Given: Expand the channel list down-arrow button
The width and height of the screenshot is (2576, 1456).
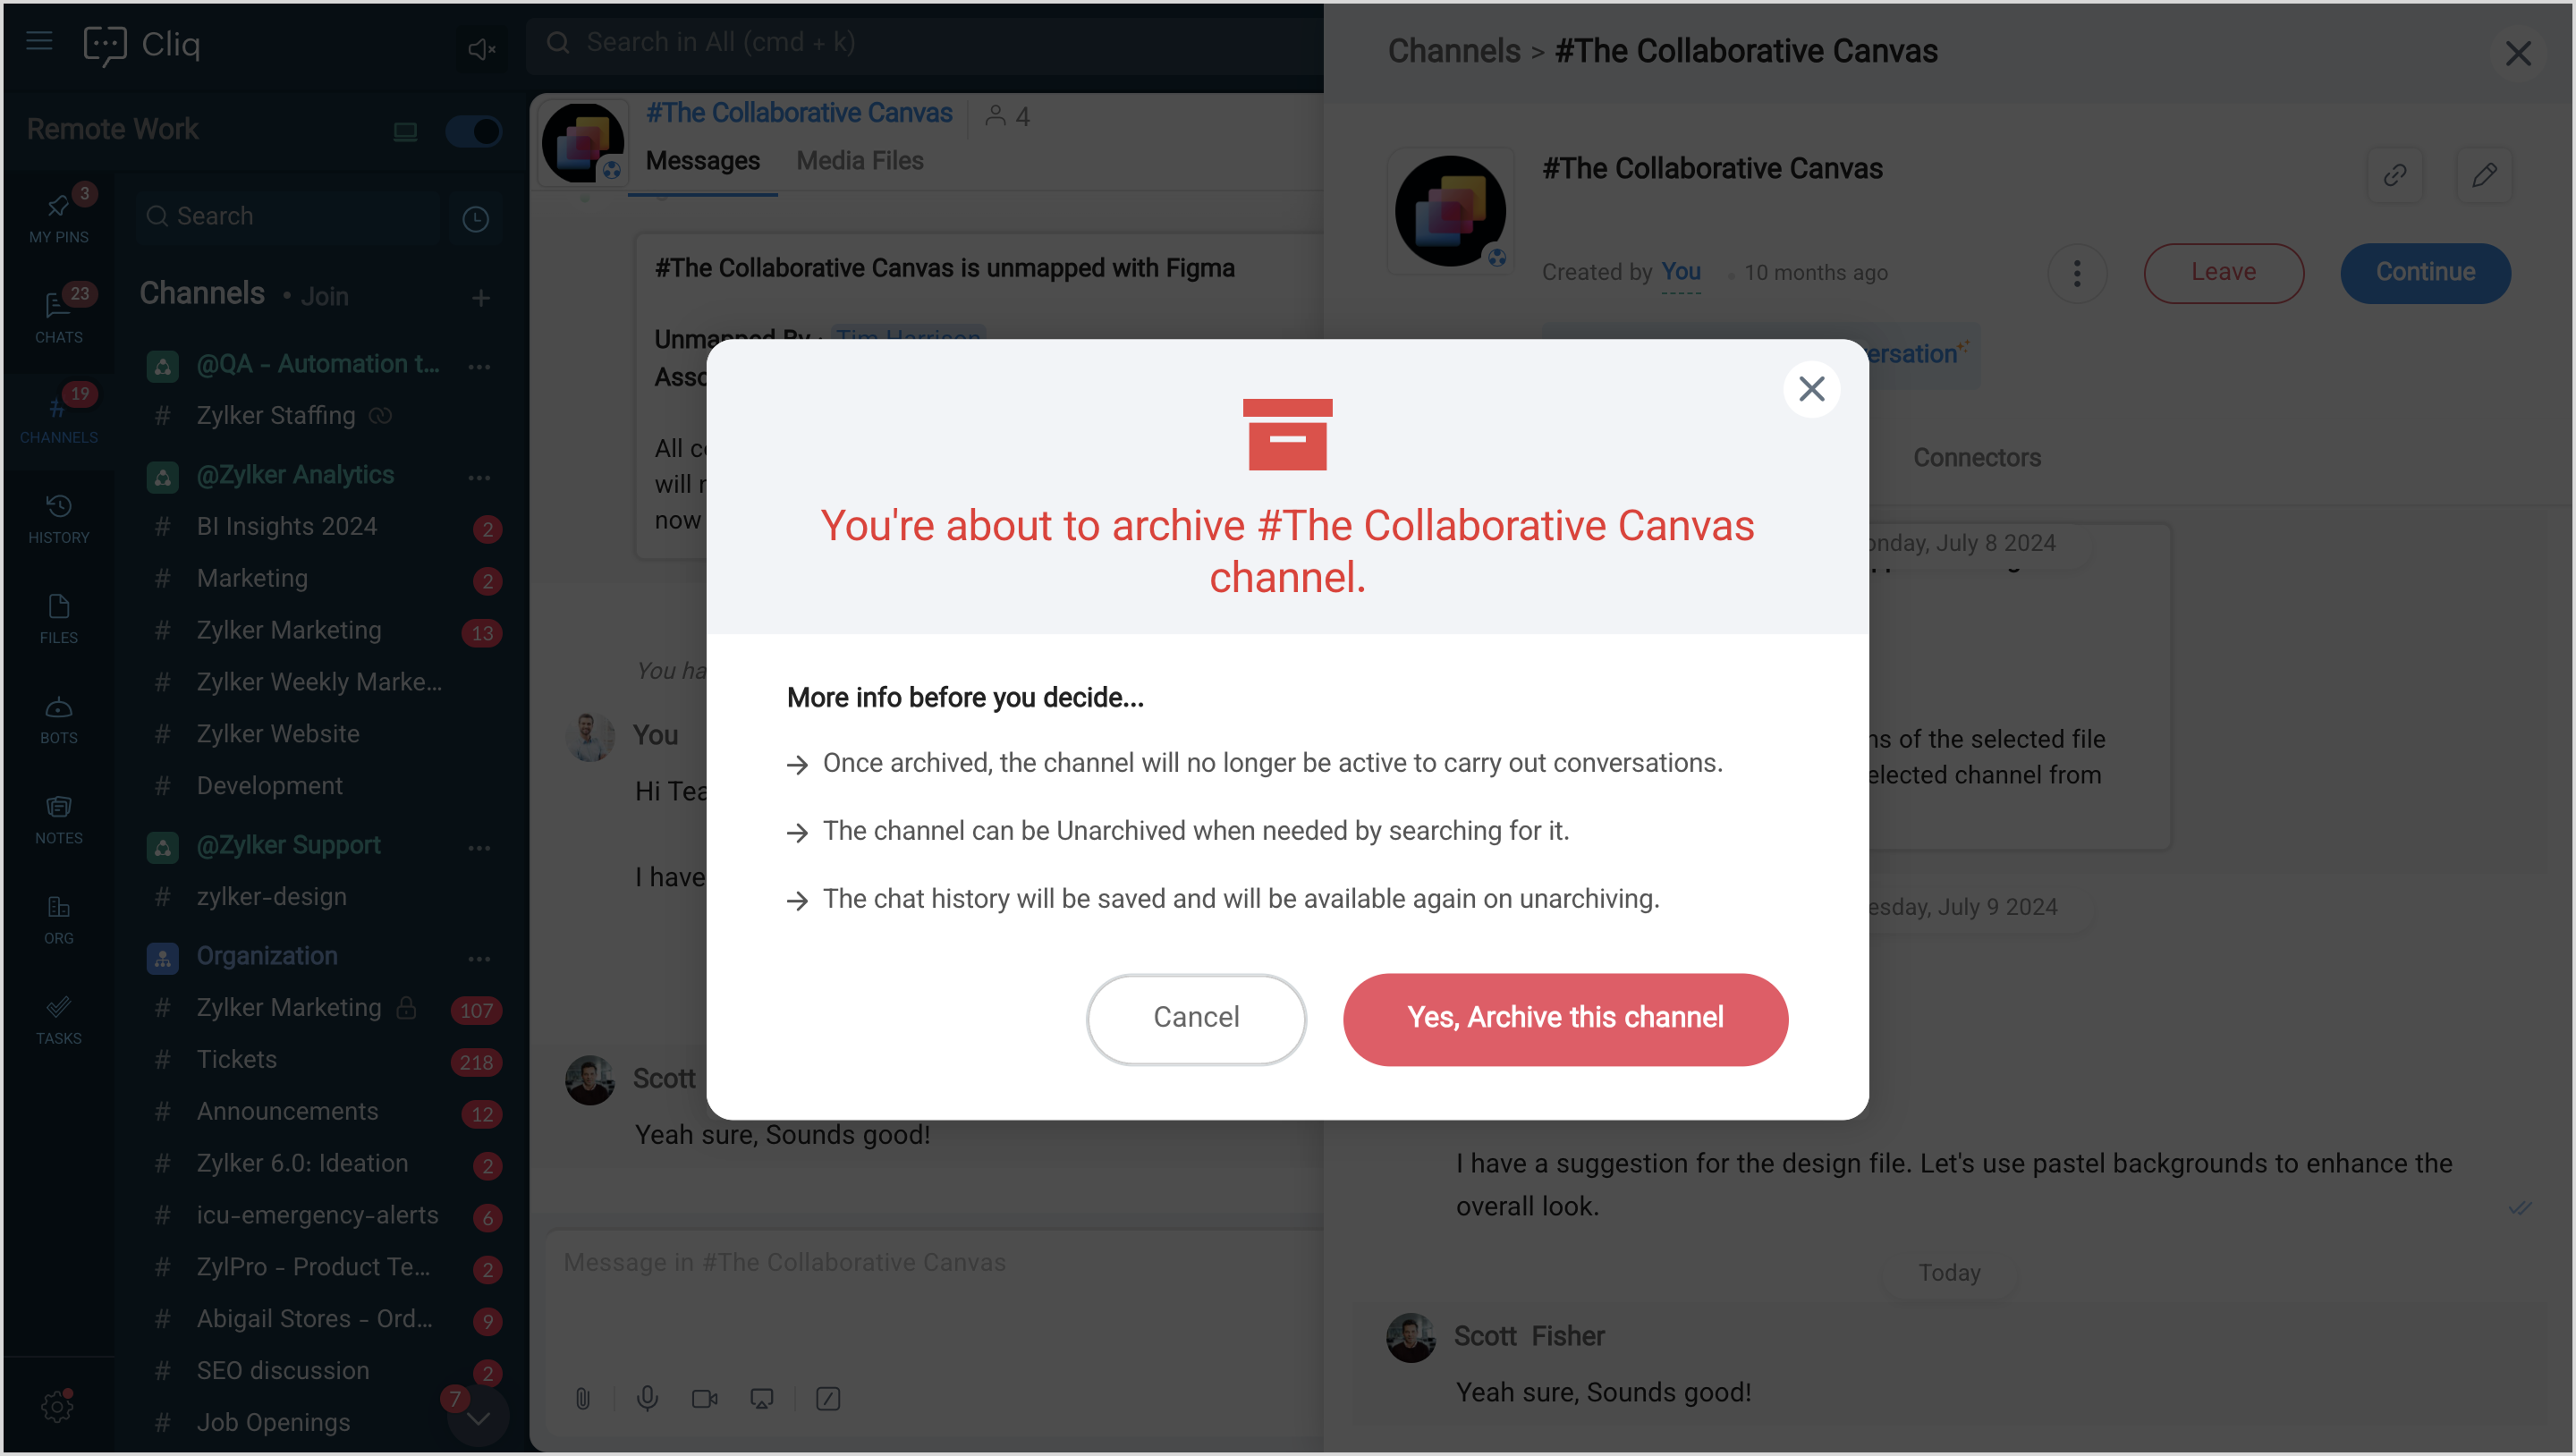Looking at the screenshot, I should coord(478,1418).
